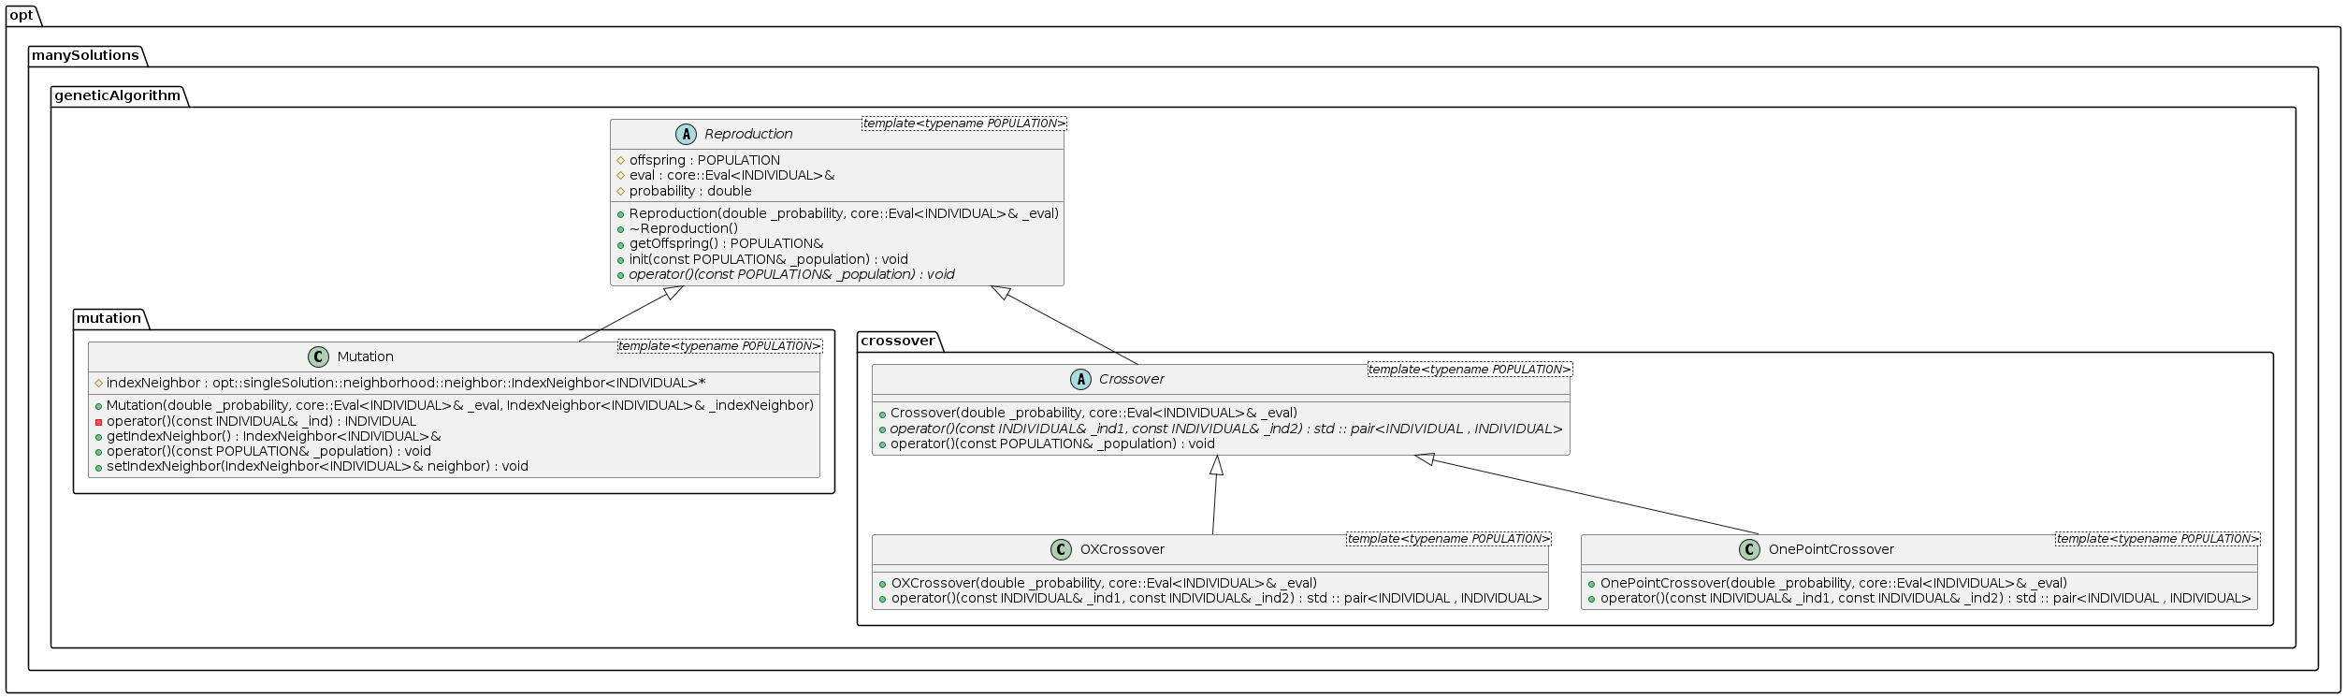The width and height of the screenshot is (2346, 698).
Task: Click the 'Mutation' class title
Action: tap(365, 356)
